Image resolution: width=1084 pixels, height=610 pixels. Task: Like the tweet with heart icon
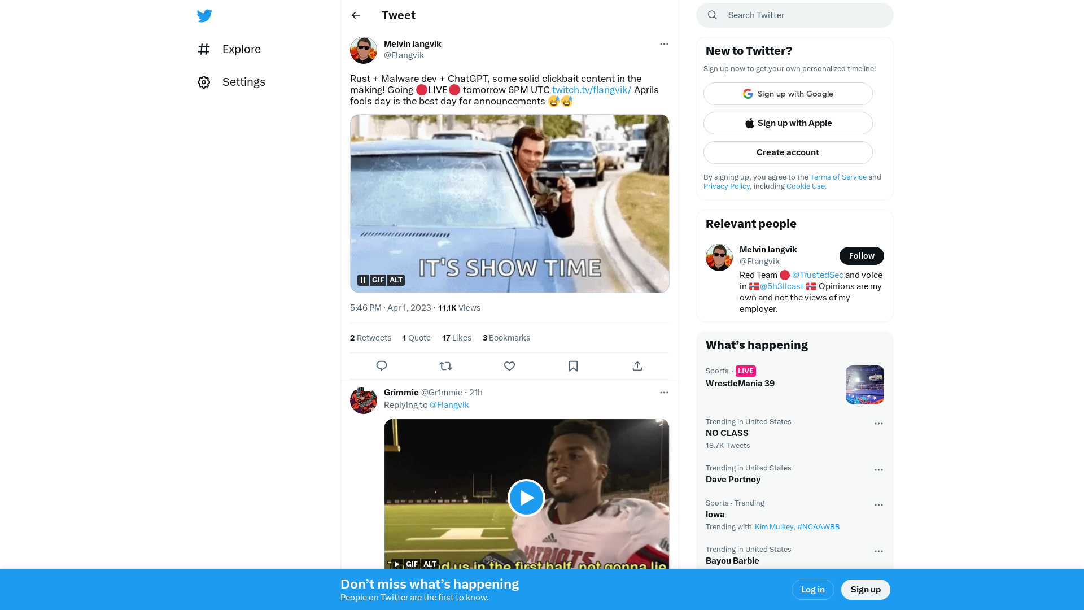coord(509,366)
